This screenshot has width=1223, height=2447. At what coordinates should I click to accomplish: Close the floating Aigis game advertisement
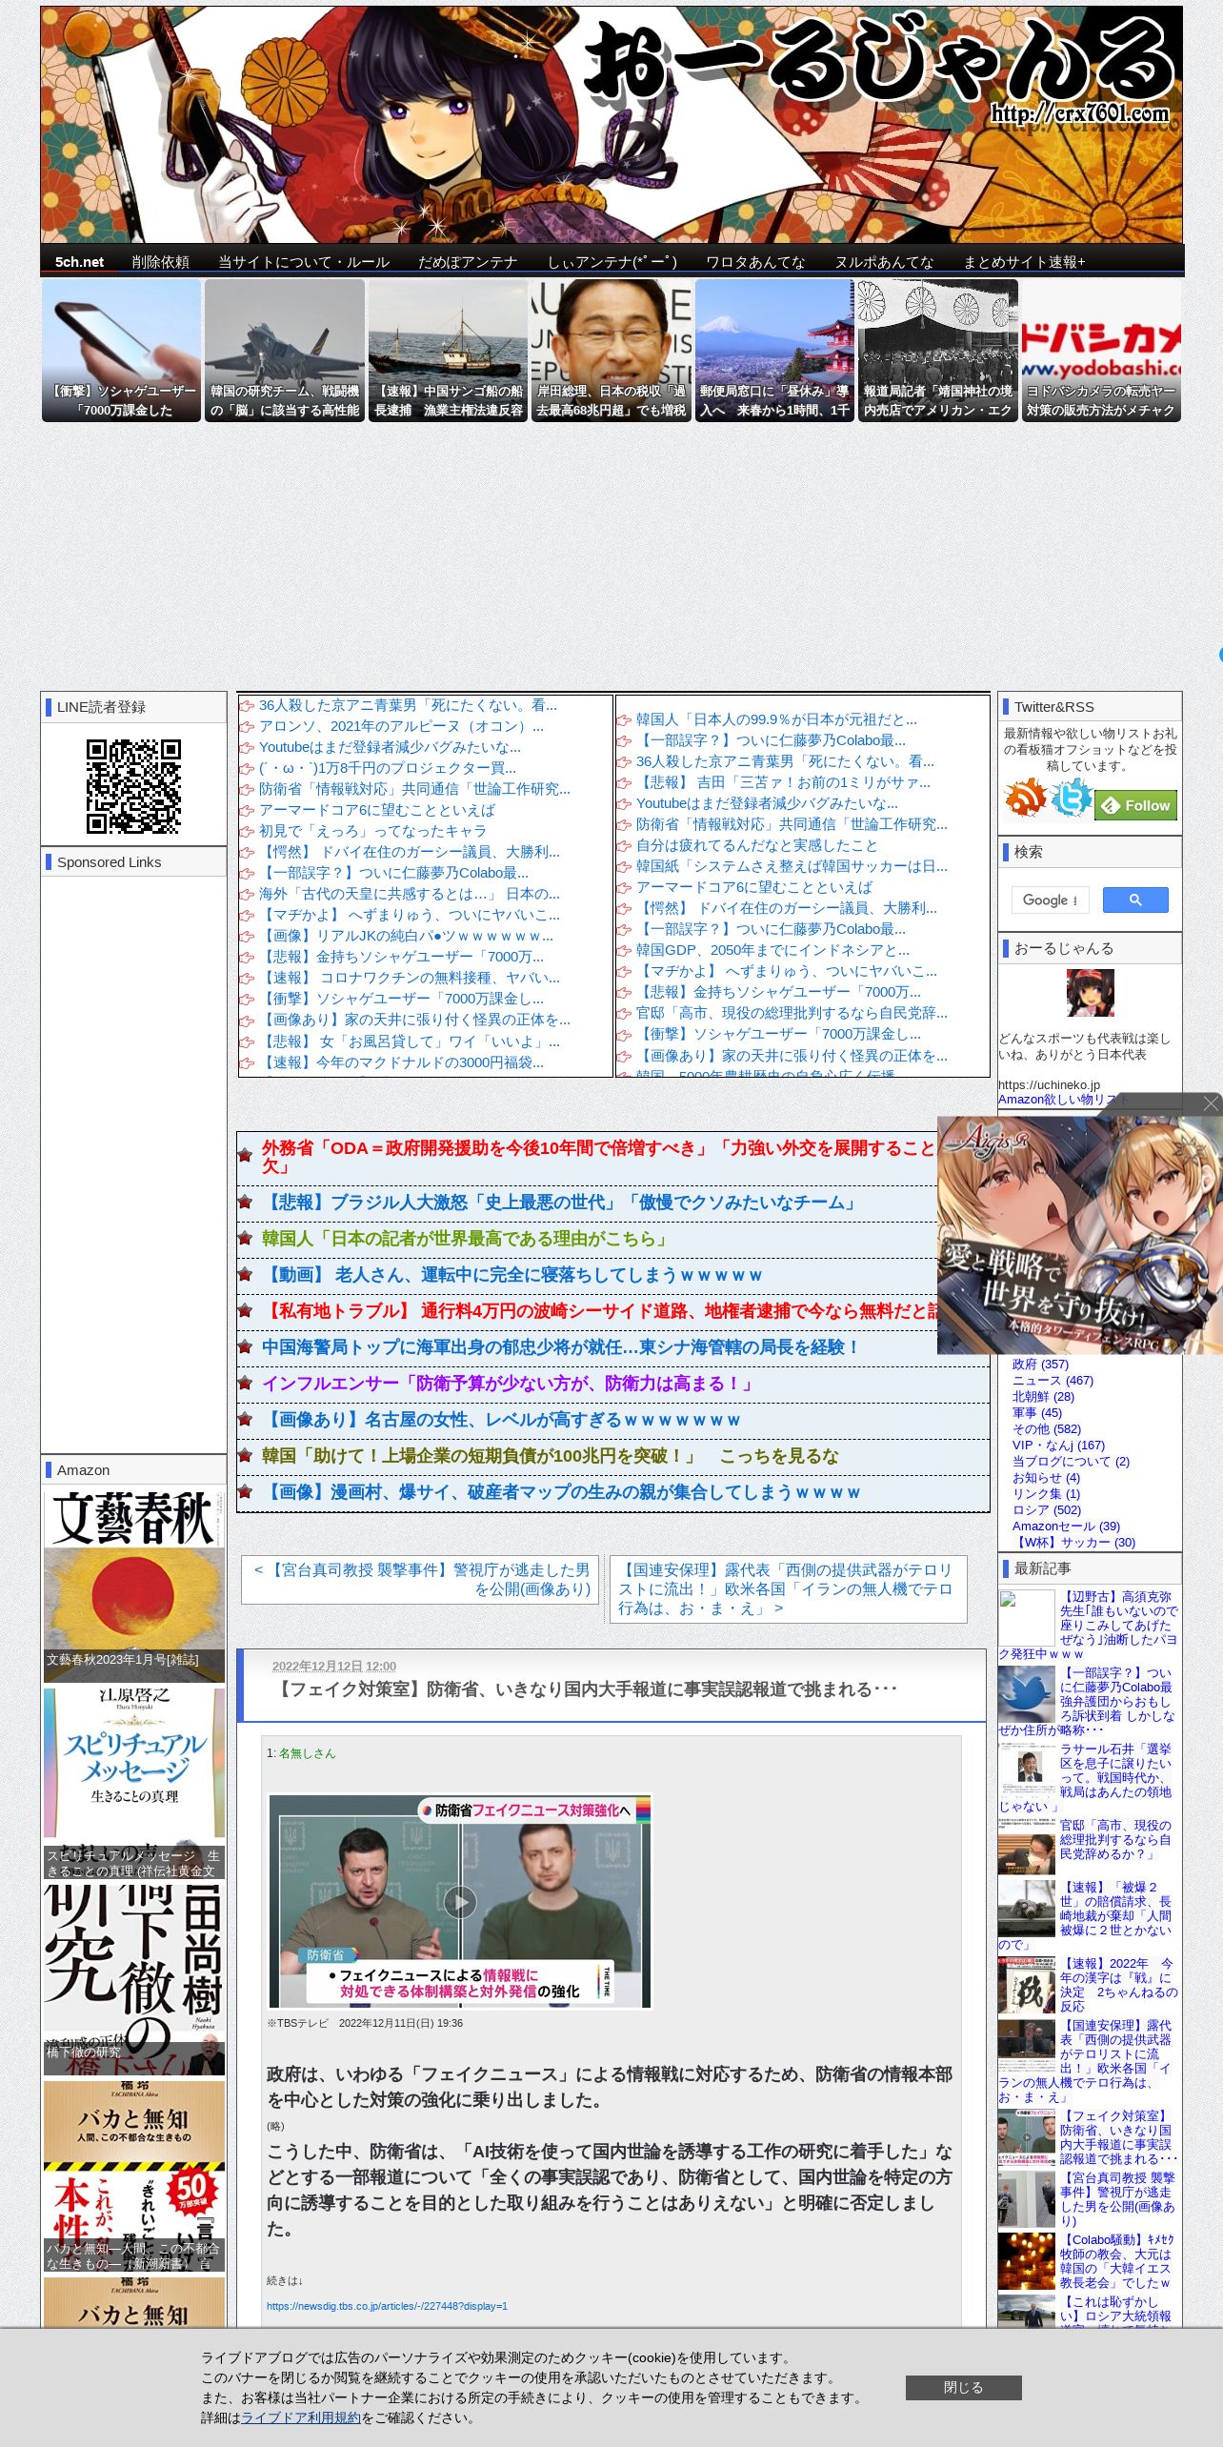click(x=1211, y=1103)
